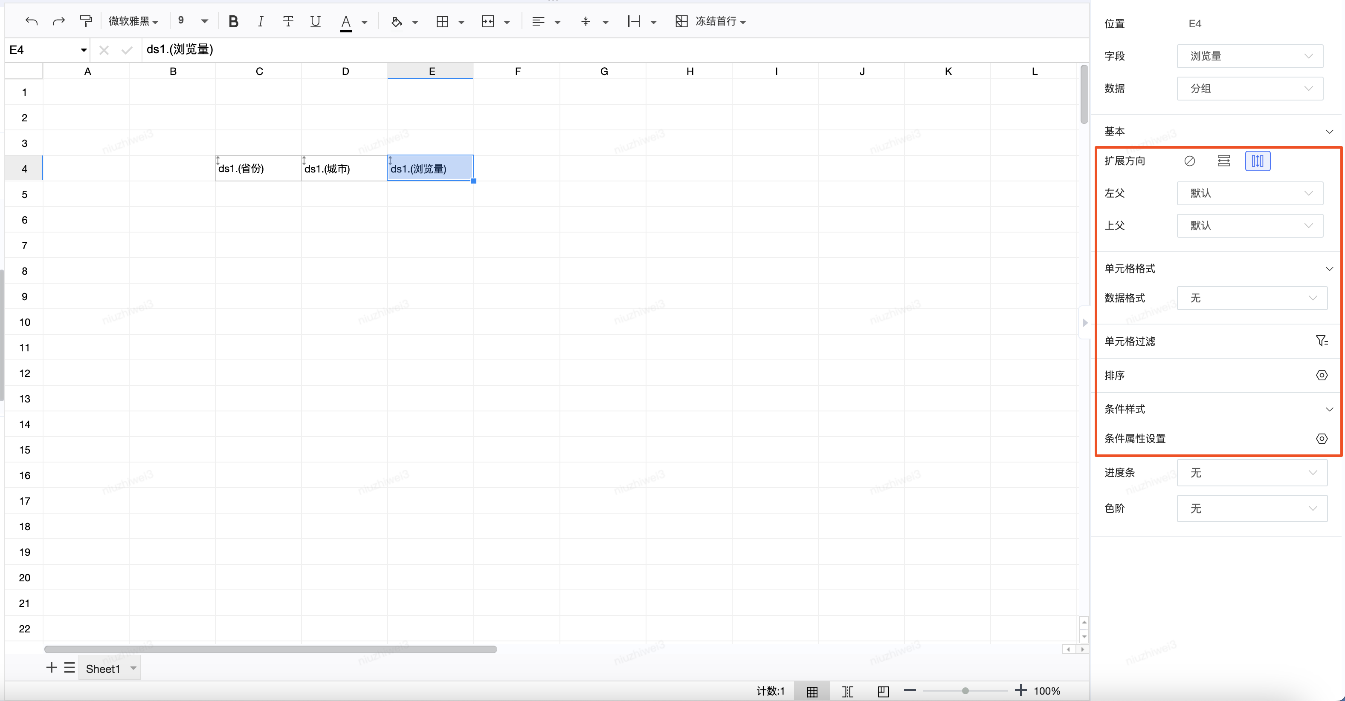Open the 字段 field dropdown
Viewport: 1345px width, 701px height.
(1249, 56)
